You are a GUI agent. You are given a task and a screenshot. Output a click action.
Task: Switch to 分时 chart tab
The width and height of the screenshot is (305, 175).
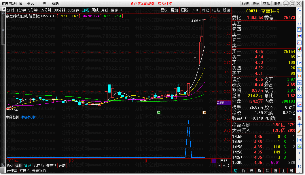coord(10,10)
